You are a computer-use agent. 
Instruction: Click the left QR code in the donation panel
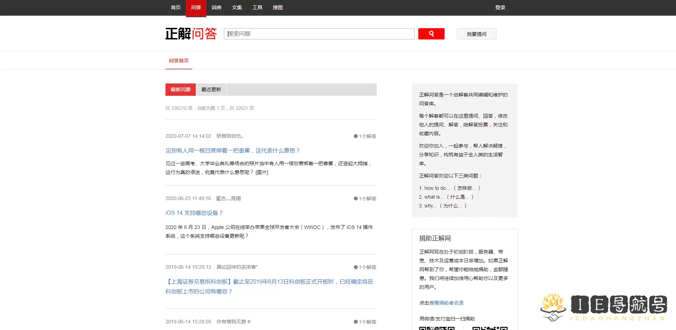(437, 328)
